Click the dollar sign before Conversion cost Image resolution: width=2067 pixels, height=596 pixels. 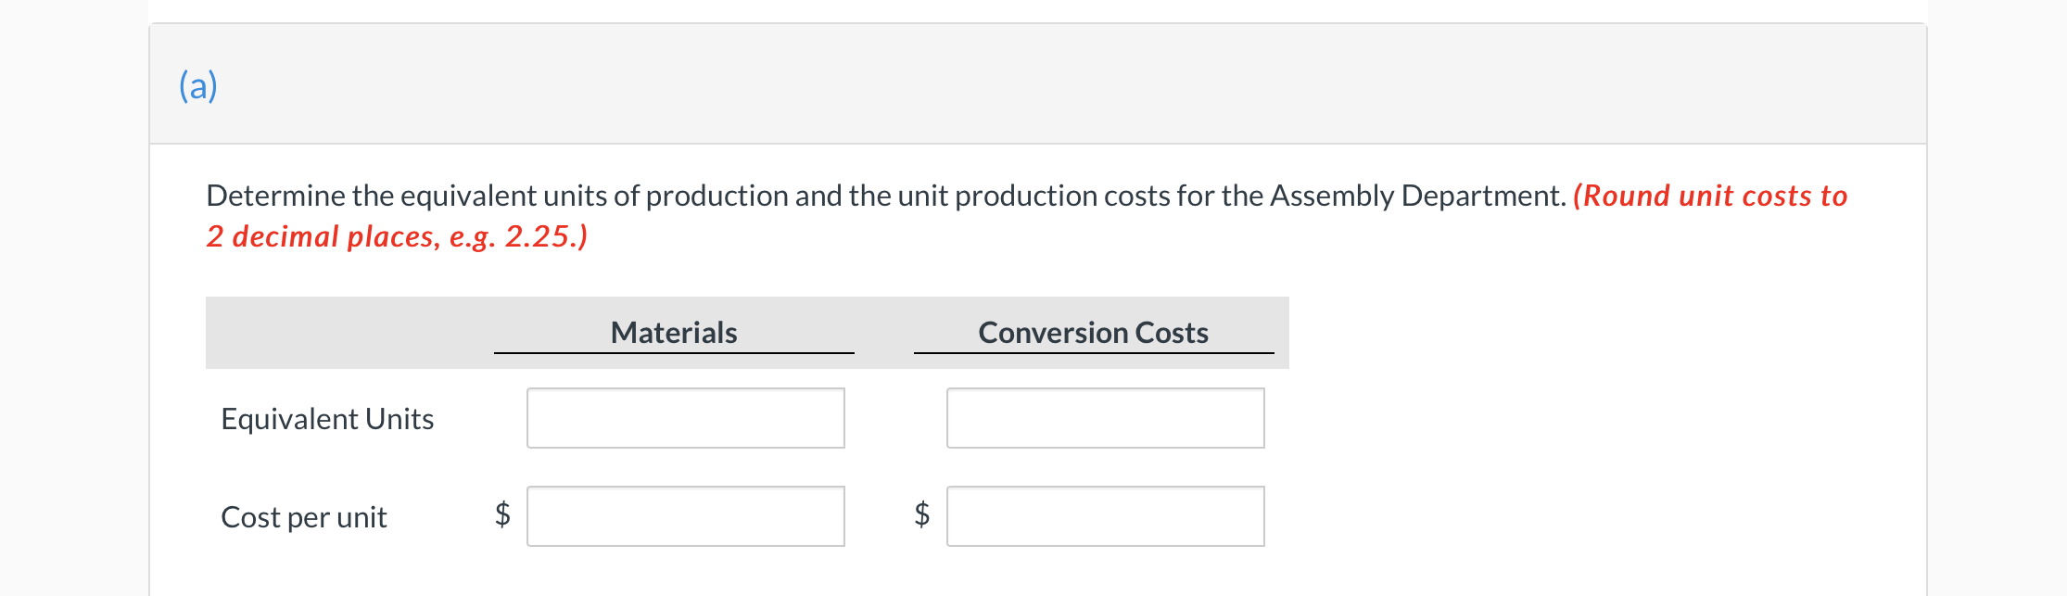click(x=922, y=514)
